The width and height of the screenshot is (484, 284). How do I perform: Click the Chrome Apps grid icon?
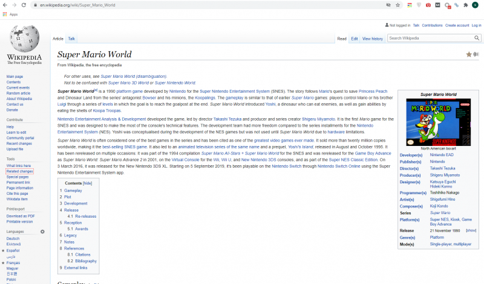point(5,14)
